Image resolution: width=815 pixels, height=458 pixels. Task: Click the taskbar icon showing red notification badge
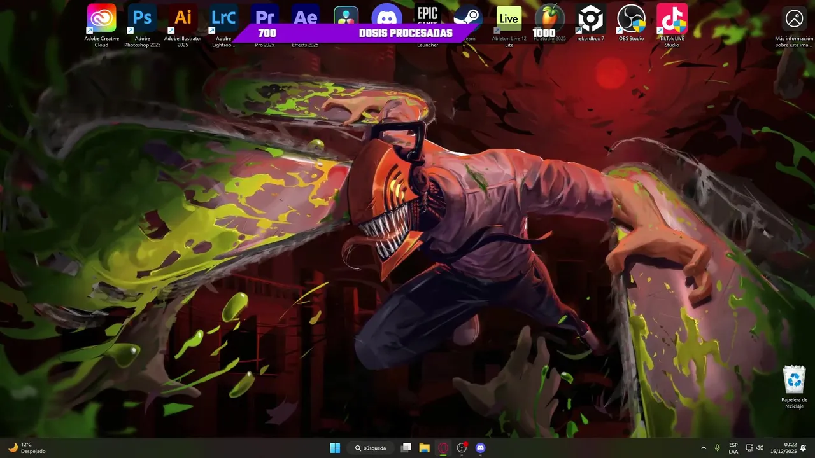462,448
